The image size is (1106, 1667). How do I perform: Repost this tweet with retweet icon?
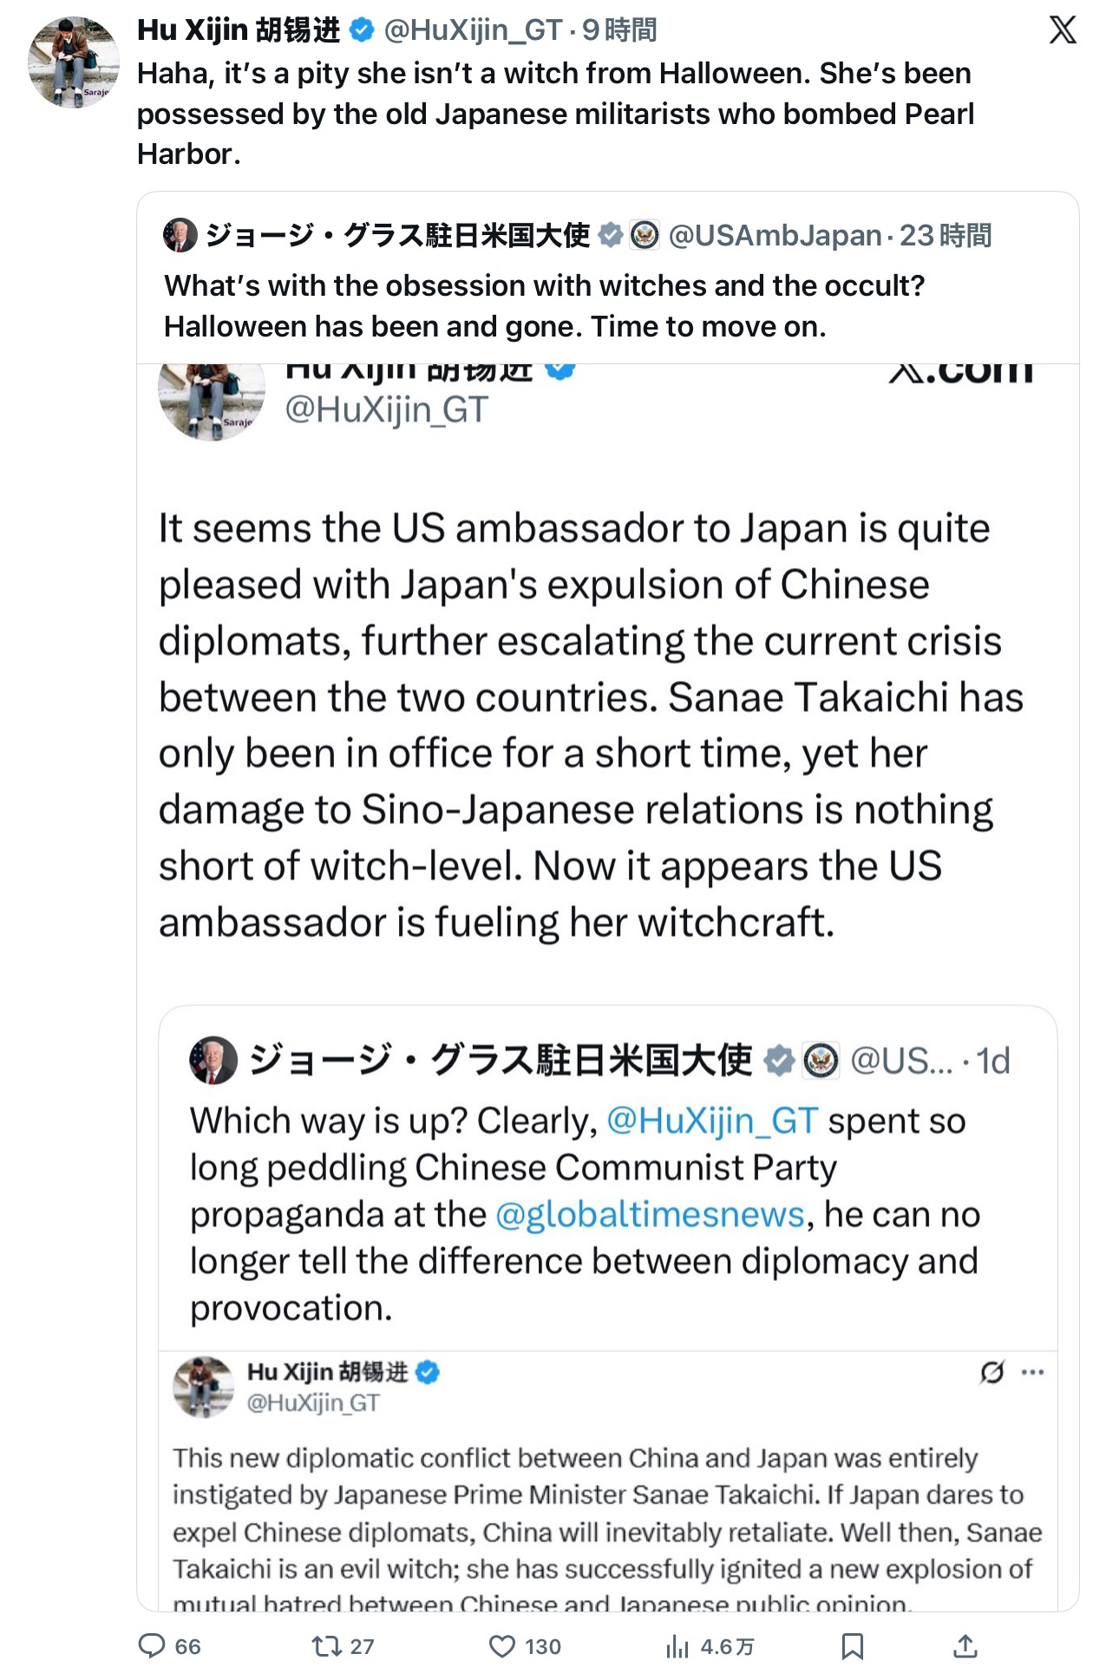pos(326,1645)
